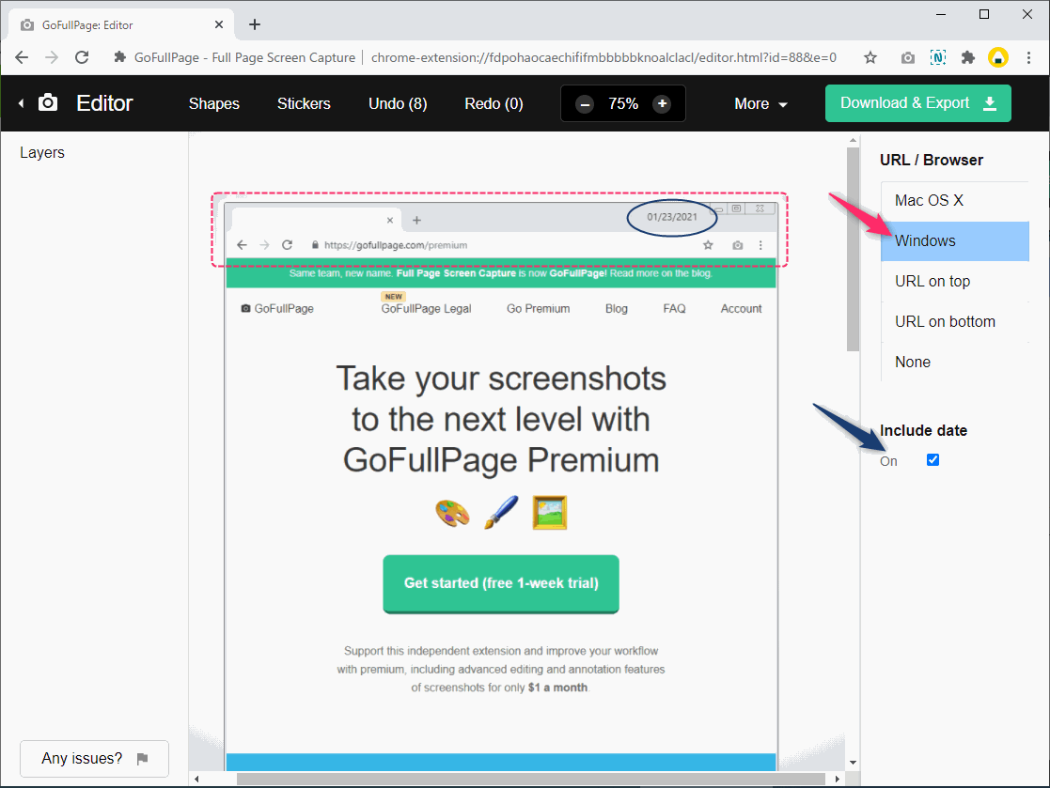The image size is (1050, 788).
Task: Open the Stickers menu
Action: point(304,103)
